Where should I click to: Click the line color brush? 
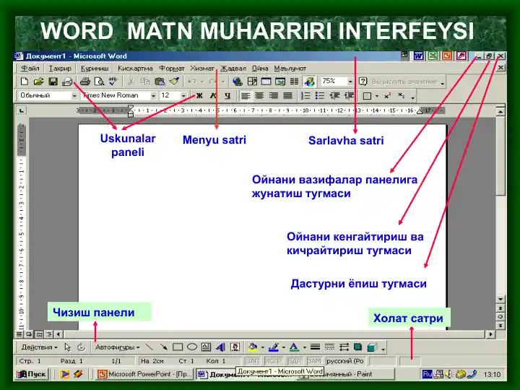[274, 347]
